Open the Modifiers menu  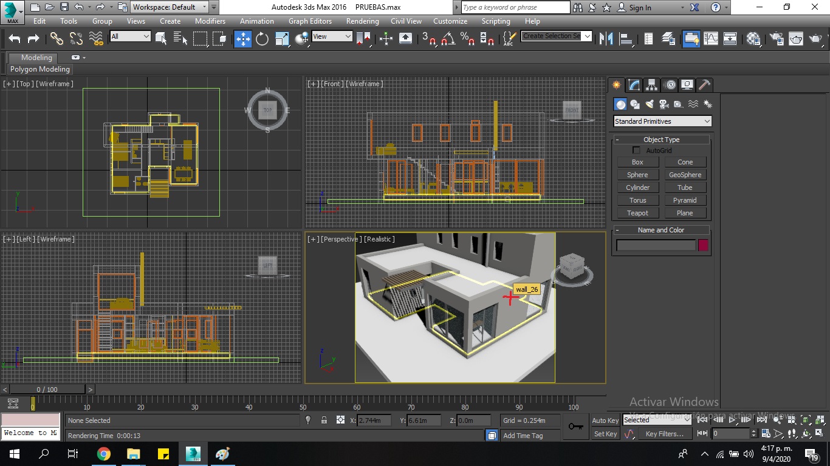point(210,21)
